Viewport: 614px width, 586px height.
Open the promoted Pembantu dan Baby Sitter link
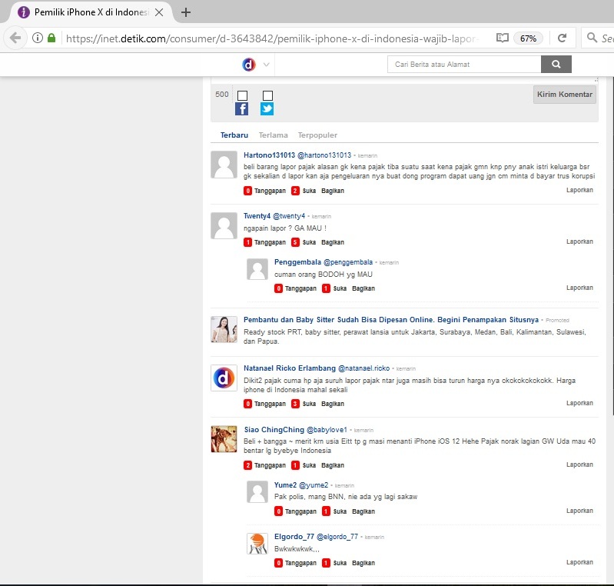pyautogui.click(x=390, y=320)
